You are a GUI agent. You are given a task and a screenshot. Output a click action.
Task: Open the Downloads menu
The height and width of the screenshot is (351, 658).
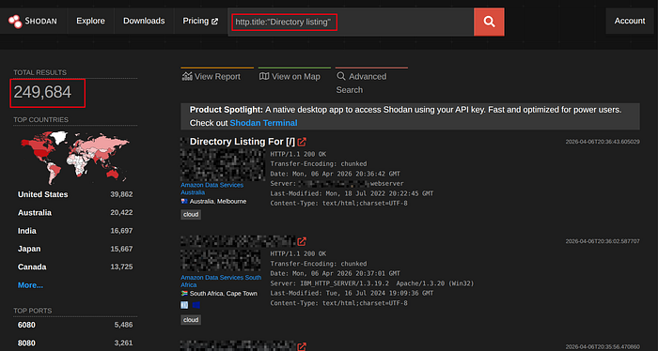click(144, 21)
